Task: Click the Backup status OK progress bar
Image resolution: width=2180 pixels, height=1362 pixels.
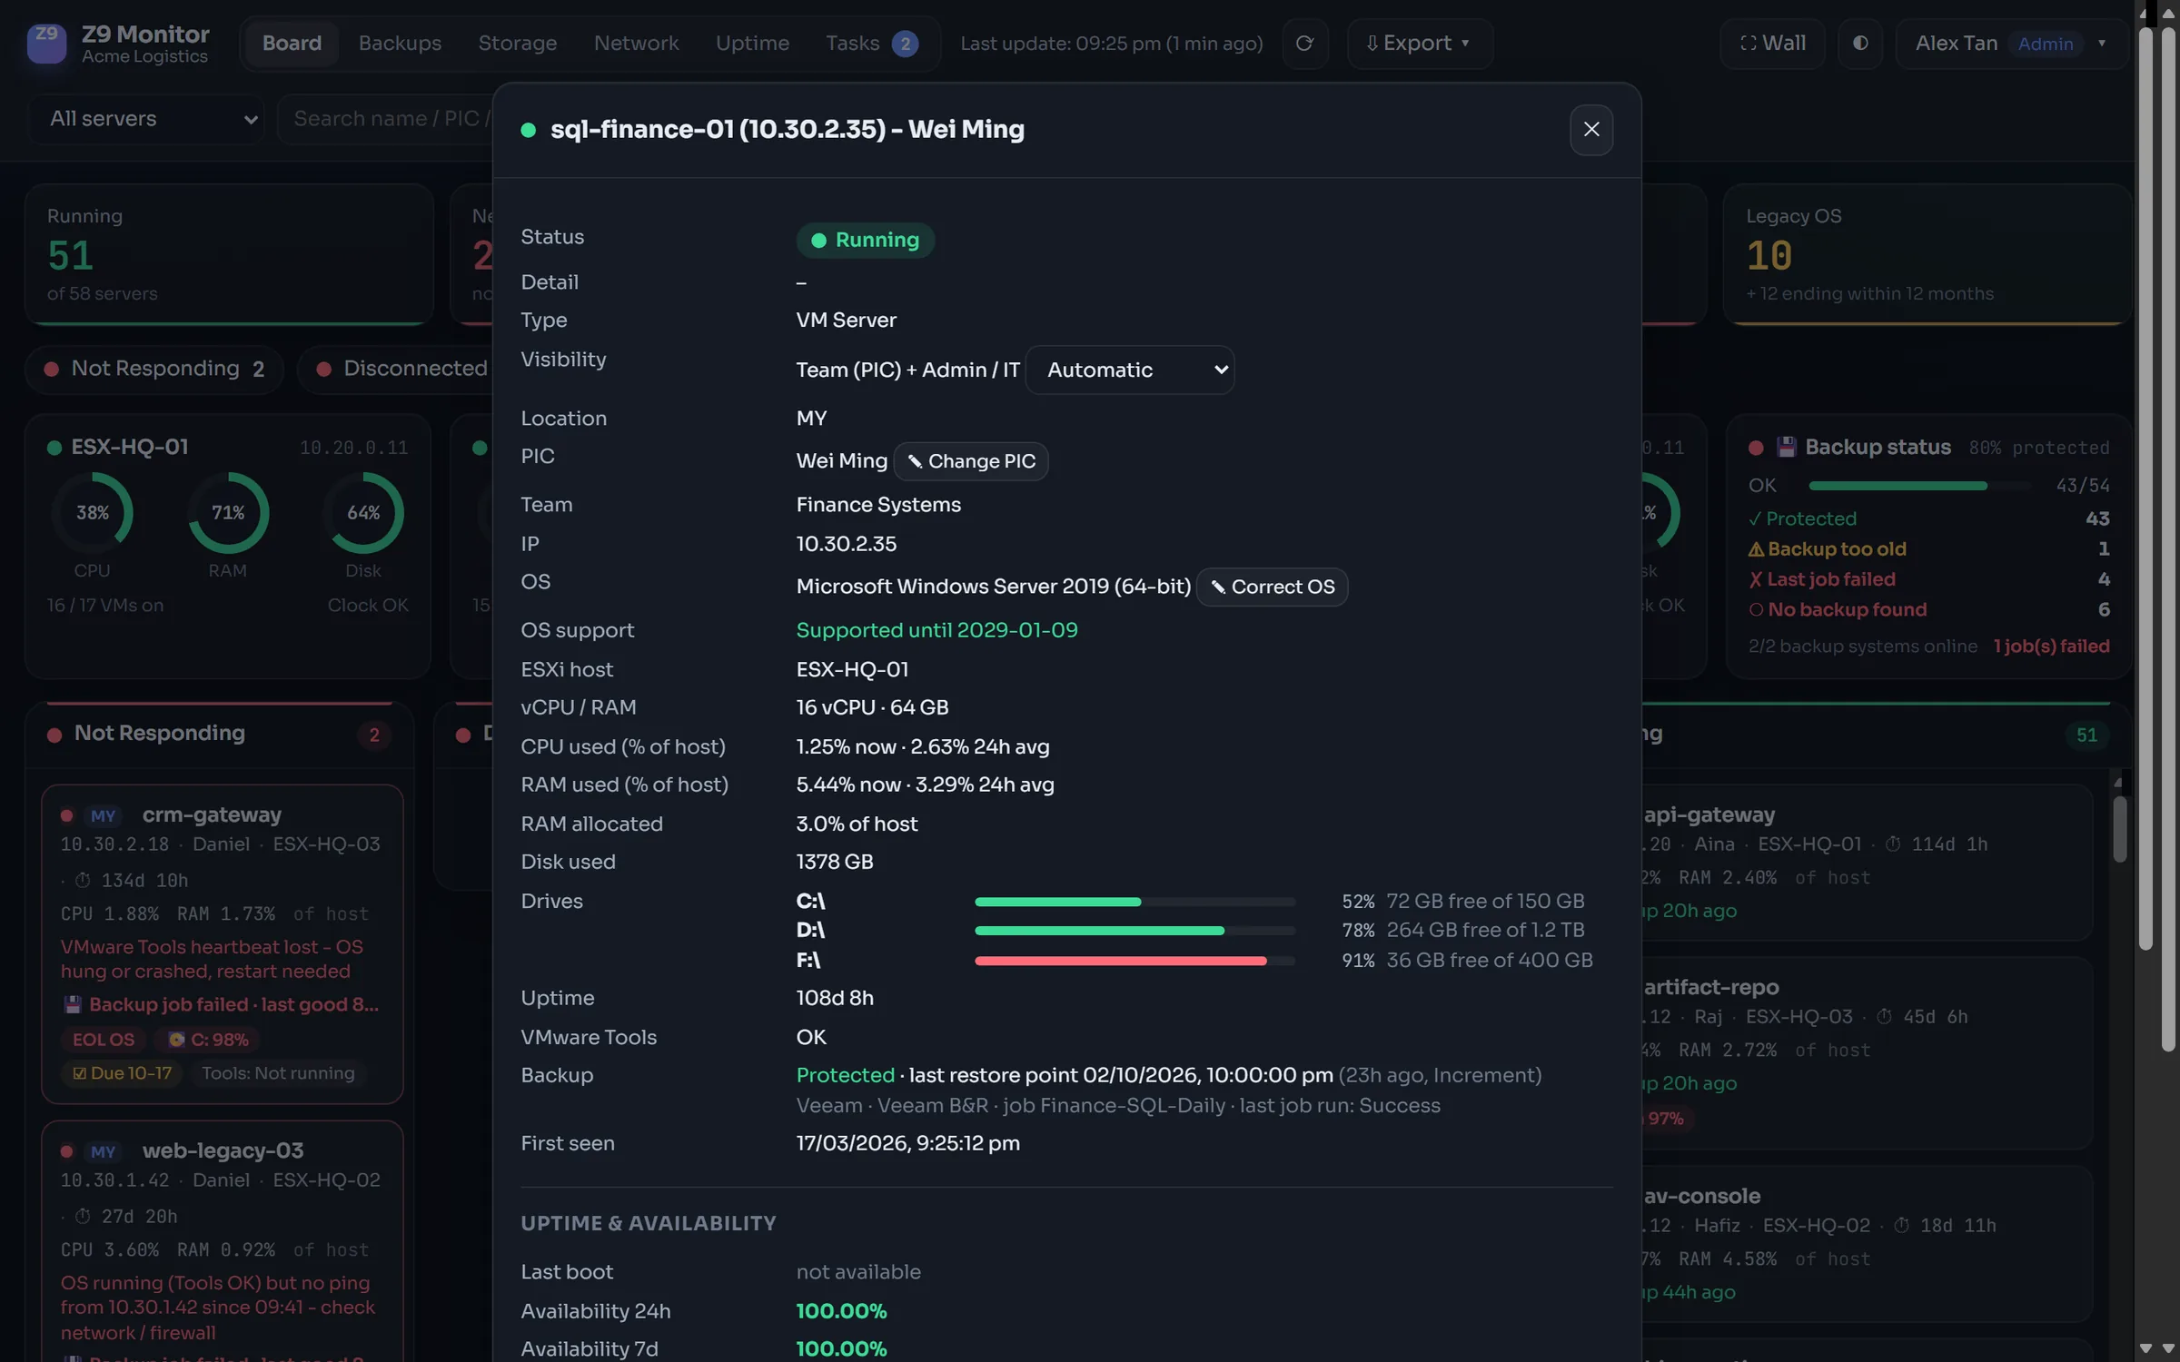Action: pos(1918,486)
